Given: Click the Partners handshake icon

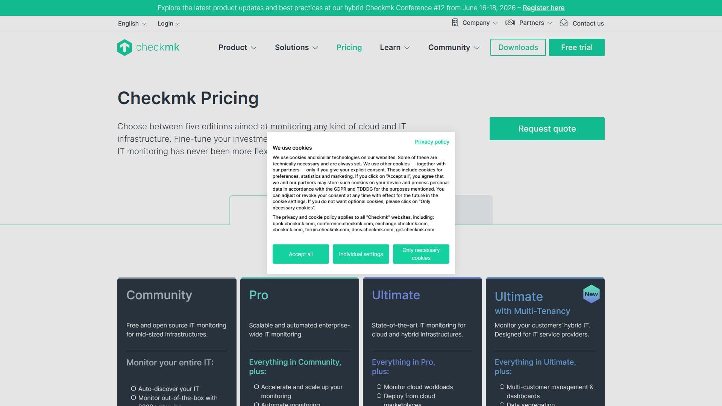Looking at the screenshot, I should click(x=510, y=23).
